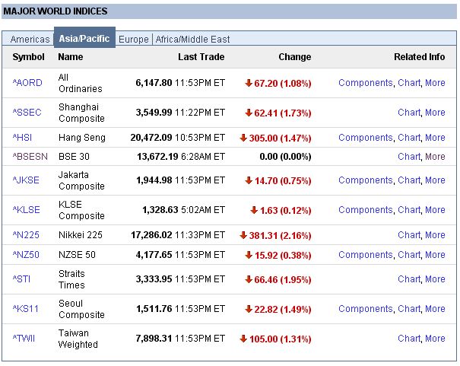Click More for Shanghai Composite

pyautogui.click(x=435, y=113)
